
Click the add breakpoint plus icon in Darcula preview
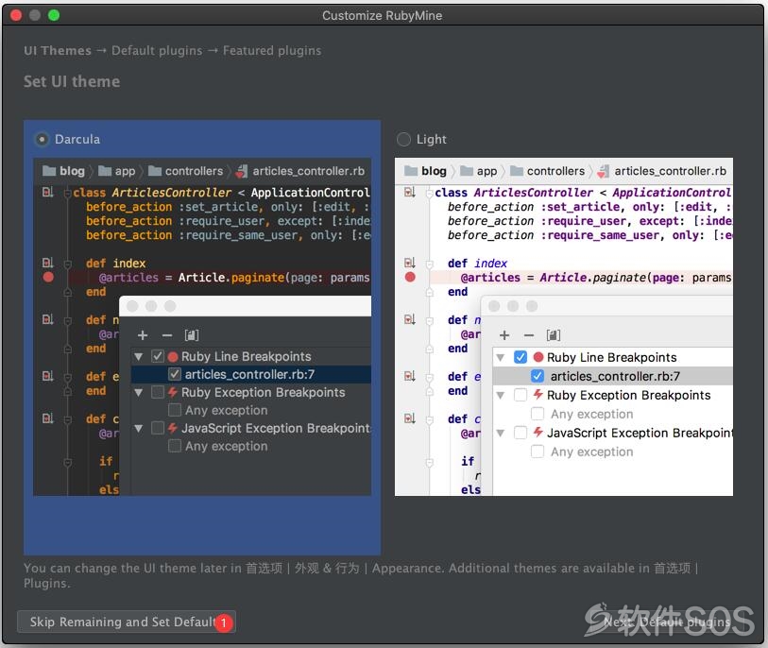click(x=143, y=335)
